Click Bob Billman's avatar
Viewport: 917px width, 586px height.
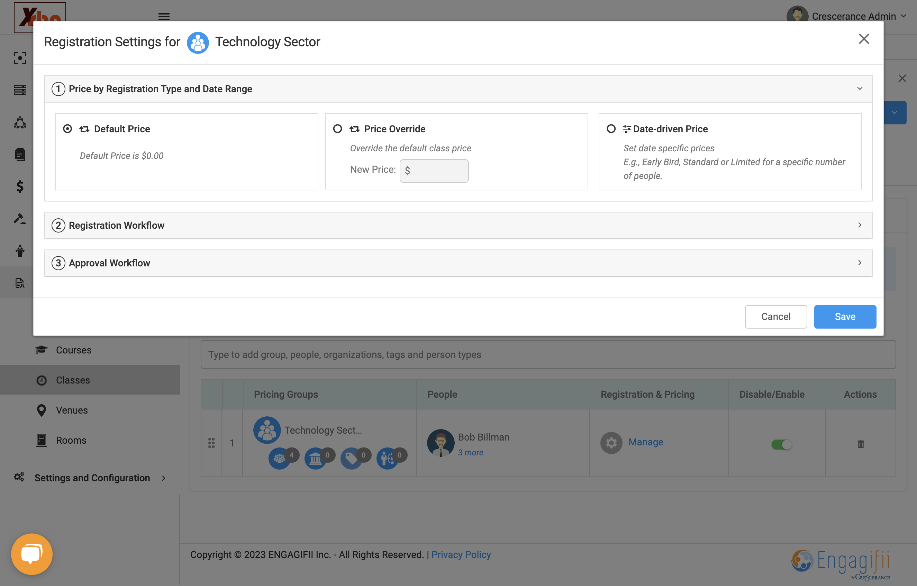(441, 443)
